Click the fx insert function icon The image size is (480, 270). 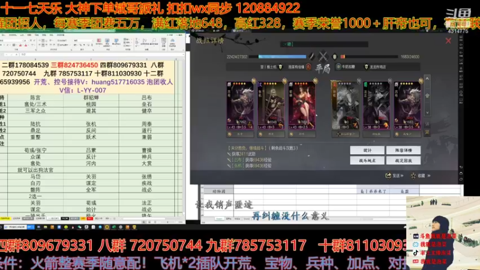17,55
